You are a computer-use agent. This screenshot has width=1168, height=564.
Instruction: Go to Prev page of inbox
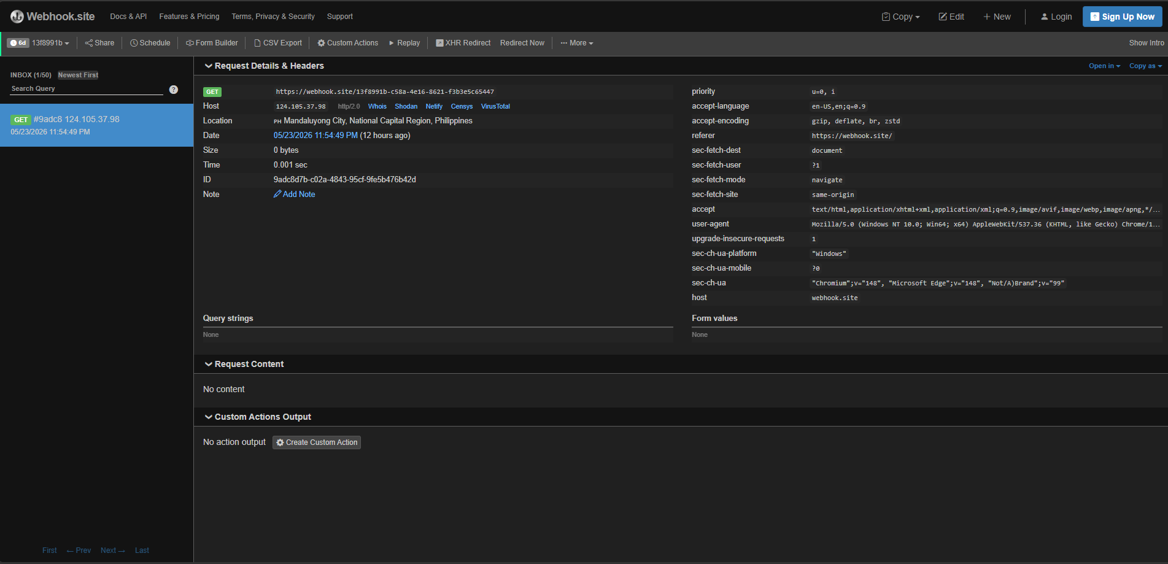coord(79,550)
